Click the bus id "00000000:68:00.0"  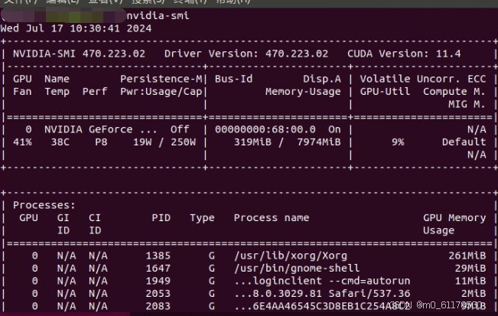[265, 129]
